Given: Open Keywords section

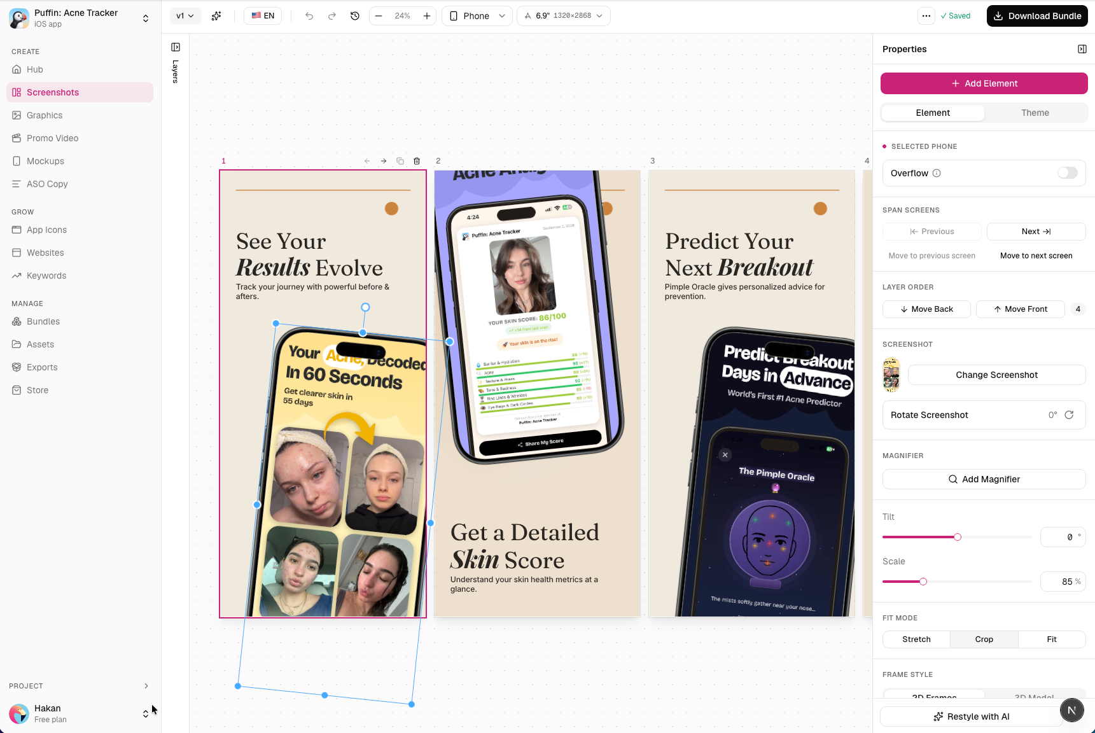Looking at the screenshot, I should tap(80, 276).
